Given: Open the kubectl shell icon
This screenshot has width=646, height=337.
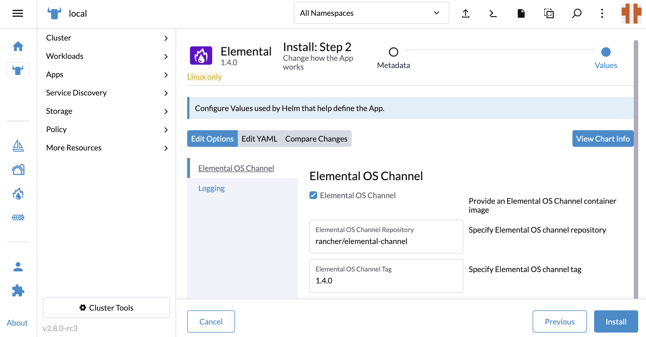Looking at the screenshot, I should tap(493, 13).
